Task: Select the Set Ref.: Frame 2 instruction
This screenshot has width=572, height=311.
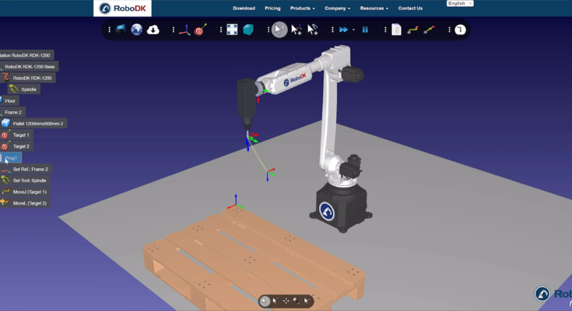Action: pyautogui.click(x=26, y=169)
